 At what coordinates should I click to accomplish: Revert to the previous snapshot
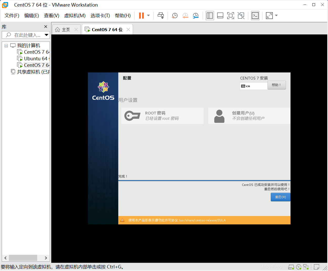185,16
